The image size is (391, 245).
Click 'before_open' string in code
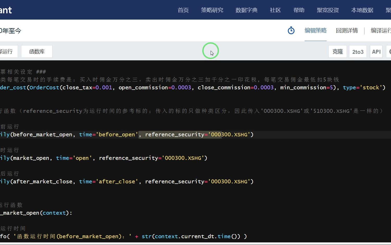(x=117, y=135)
